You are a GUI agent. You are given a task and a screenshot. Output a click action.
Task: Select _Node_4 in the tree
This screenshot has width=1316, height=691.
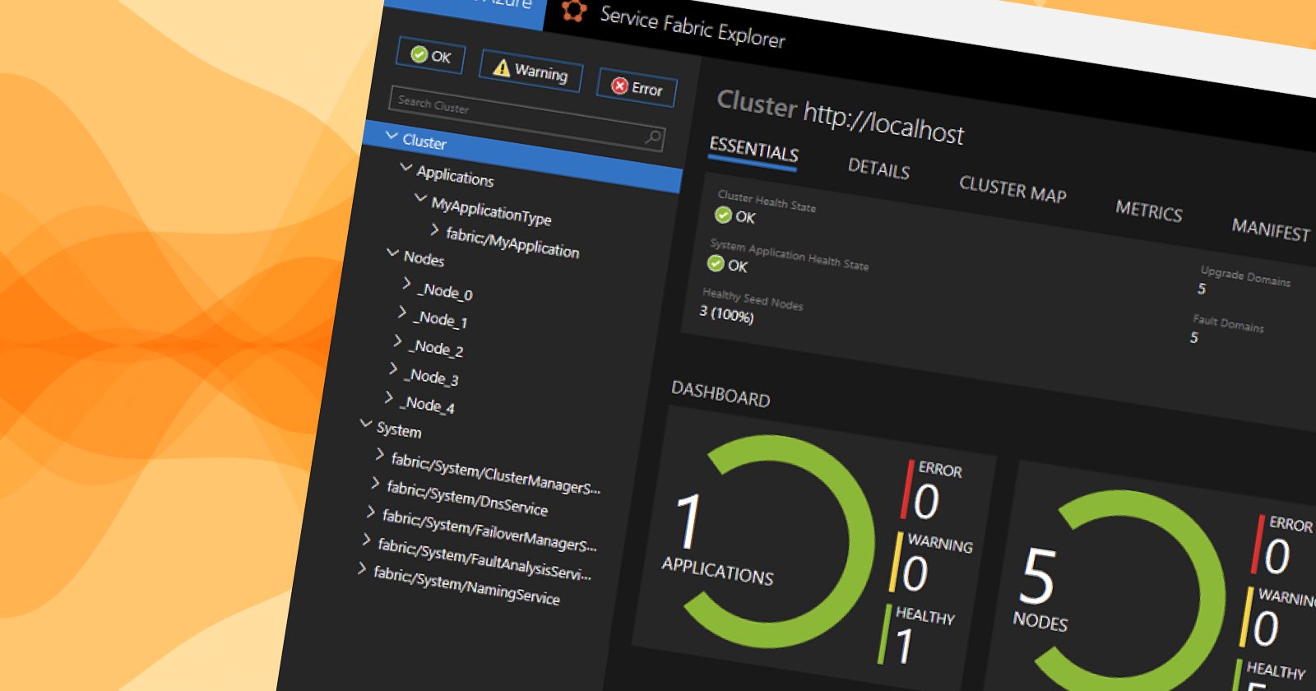427,405
